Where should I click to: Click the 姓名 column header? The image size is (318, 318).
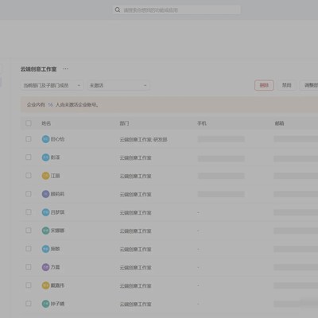(x=46, y=123)
